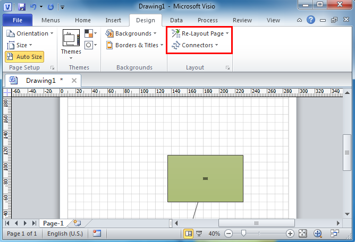Click the Undo arrow icon
The width and height of the screenshot is (355, 242).
33,7
